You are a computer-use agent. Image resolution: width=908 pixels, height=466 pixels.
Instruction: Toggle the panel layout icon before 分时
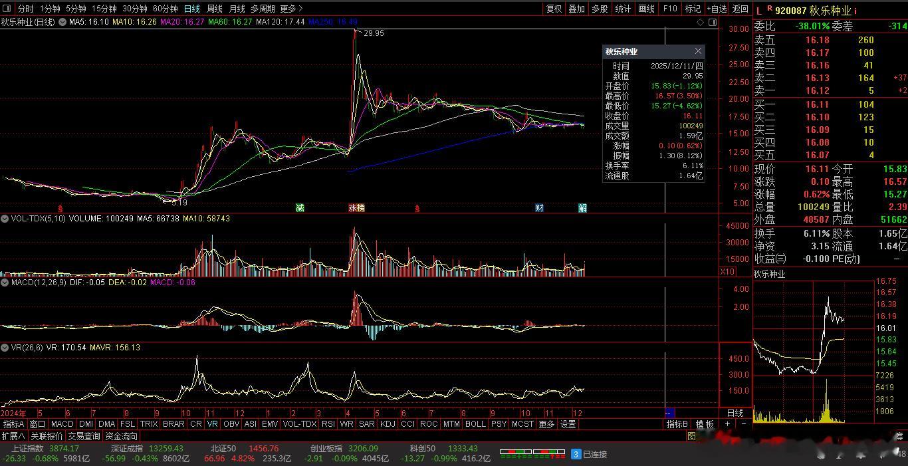tap(7, 9)
